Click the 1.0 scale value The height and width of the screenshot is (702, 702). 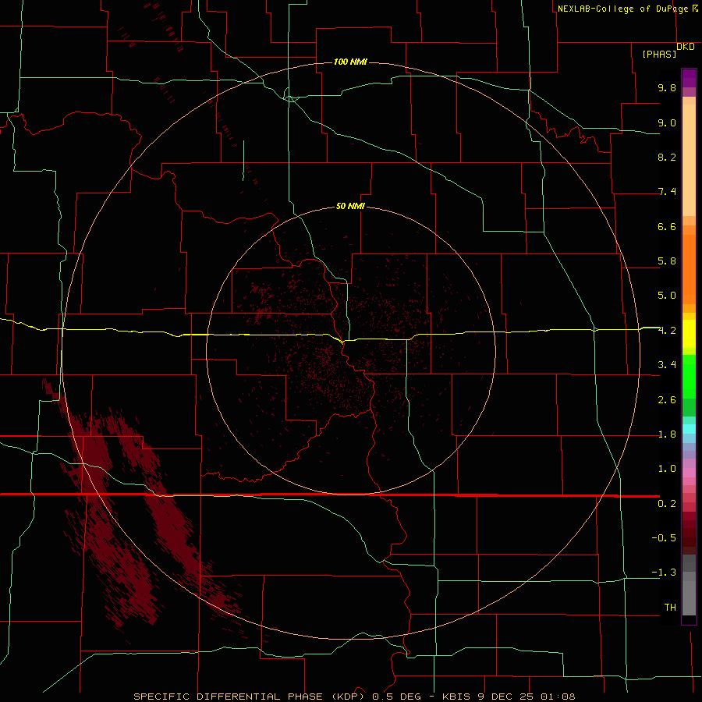tap(667, 469)
